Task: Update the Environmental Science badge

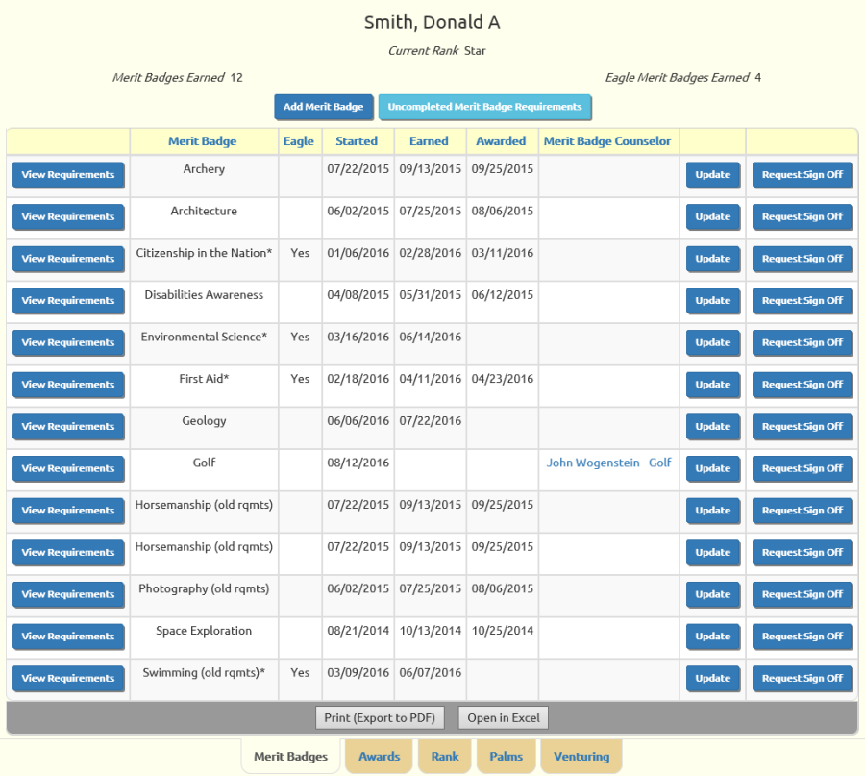Action: (x=713, y=342)
